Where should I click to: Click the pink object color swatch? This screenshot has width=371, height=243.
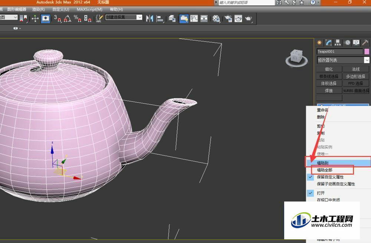point(367,51)
